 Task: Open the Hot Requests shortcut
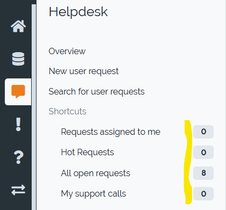click(x=88, y=153)
